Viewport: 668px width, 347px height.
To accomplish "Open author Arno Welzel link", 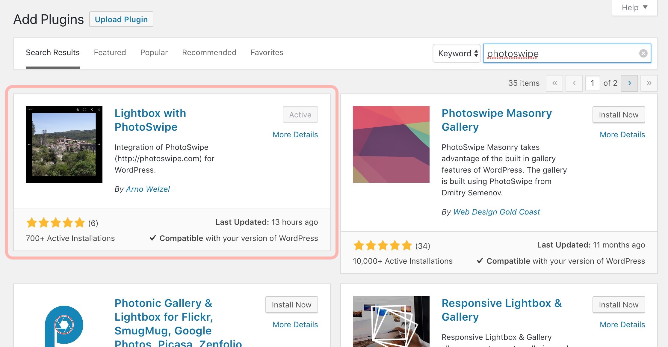I will tap(148, 189).
